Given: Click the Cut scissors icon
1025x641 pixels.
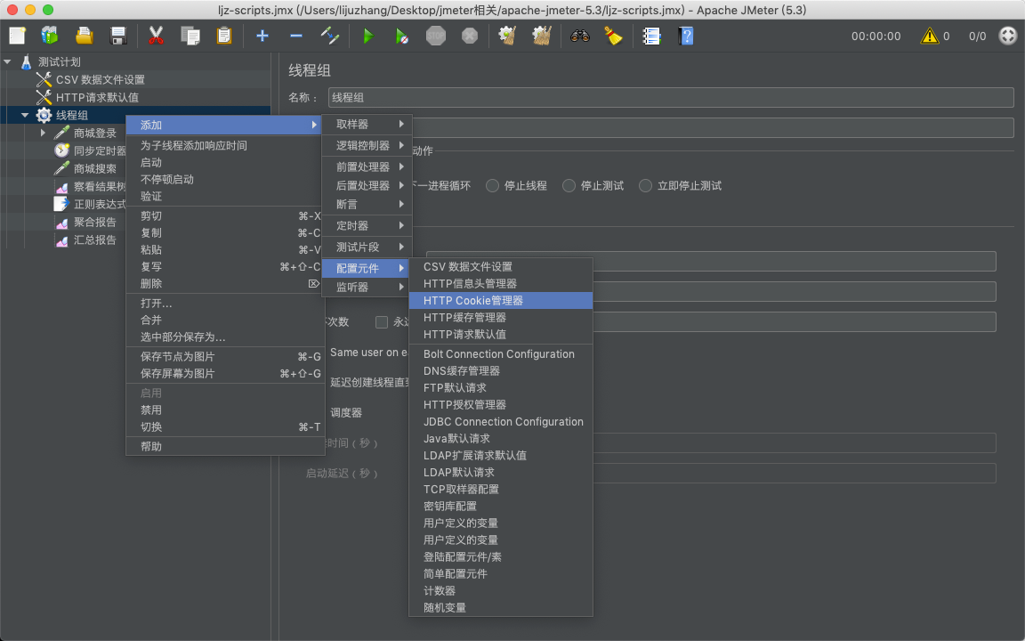Looking at the screenshot, I should (x=156, y=36).
